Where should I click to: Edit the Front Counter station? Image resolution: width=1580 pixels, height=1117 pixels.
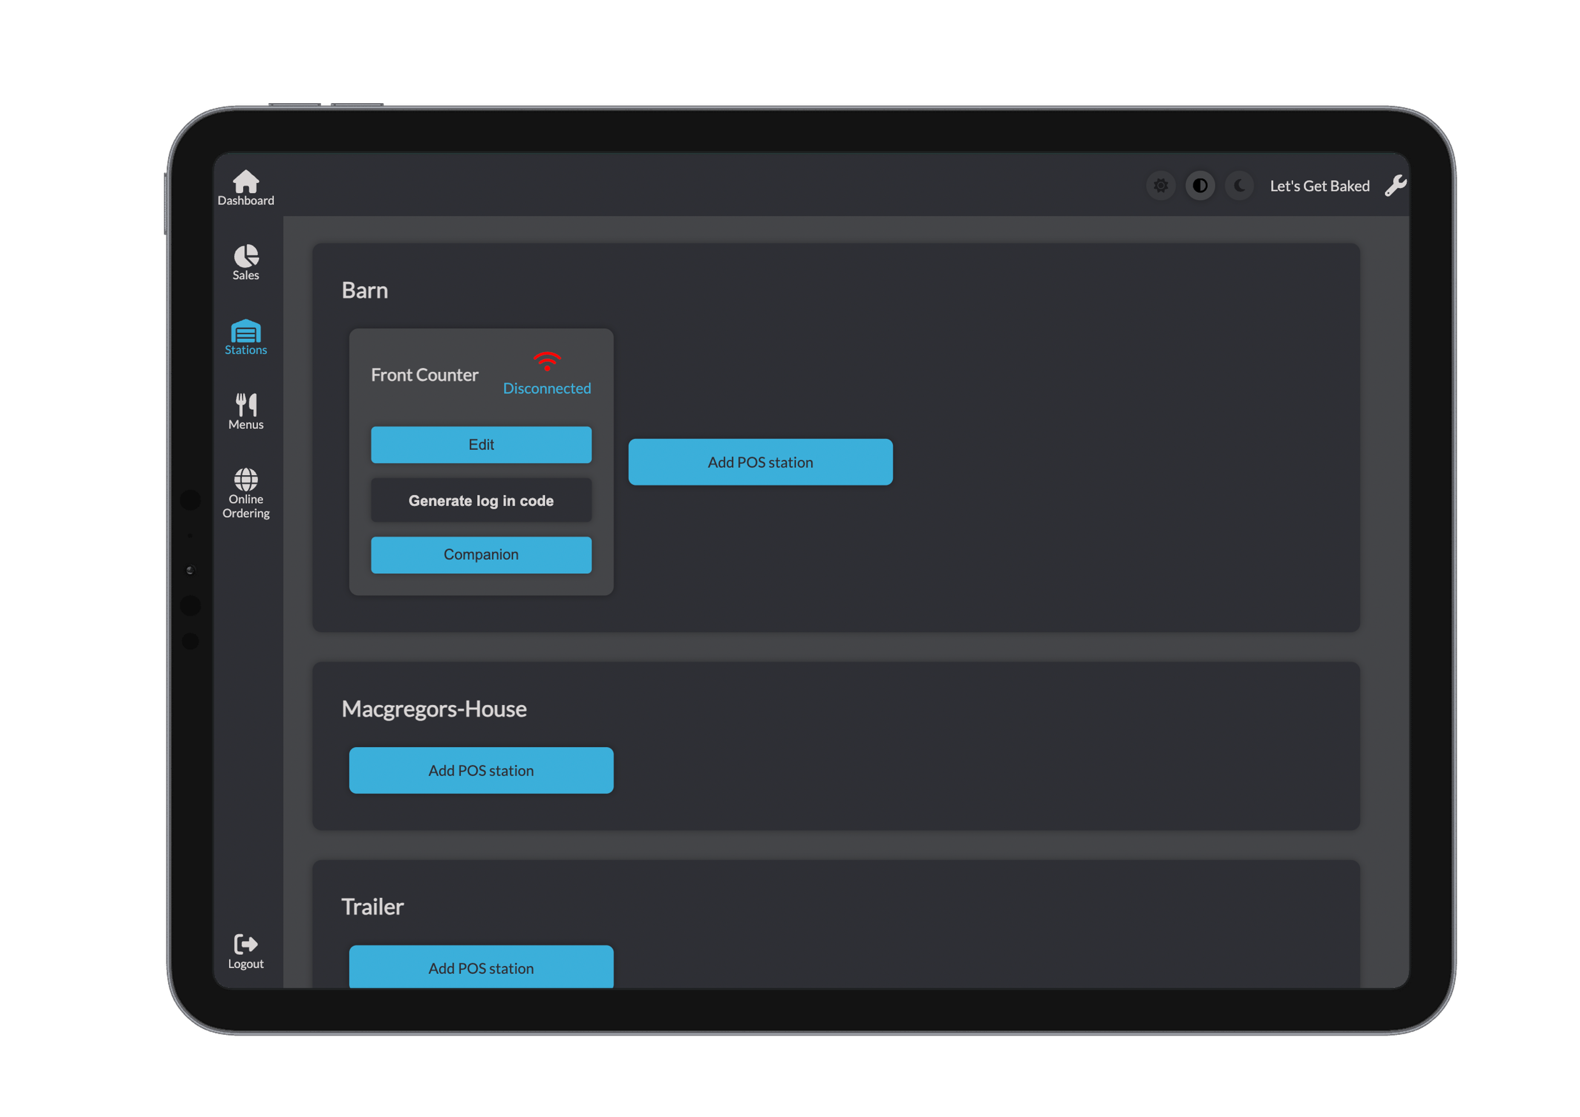[481, 445]
